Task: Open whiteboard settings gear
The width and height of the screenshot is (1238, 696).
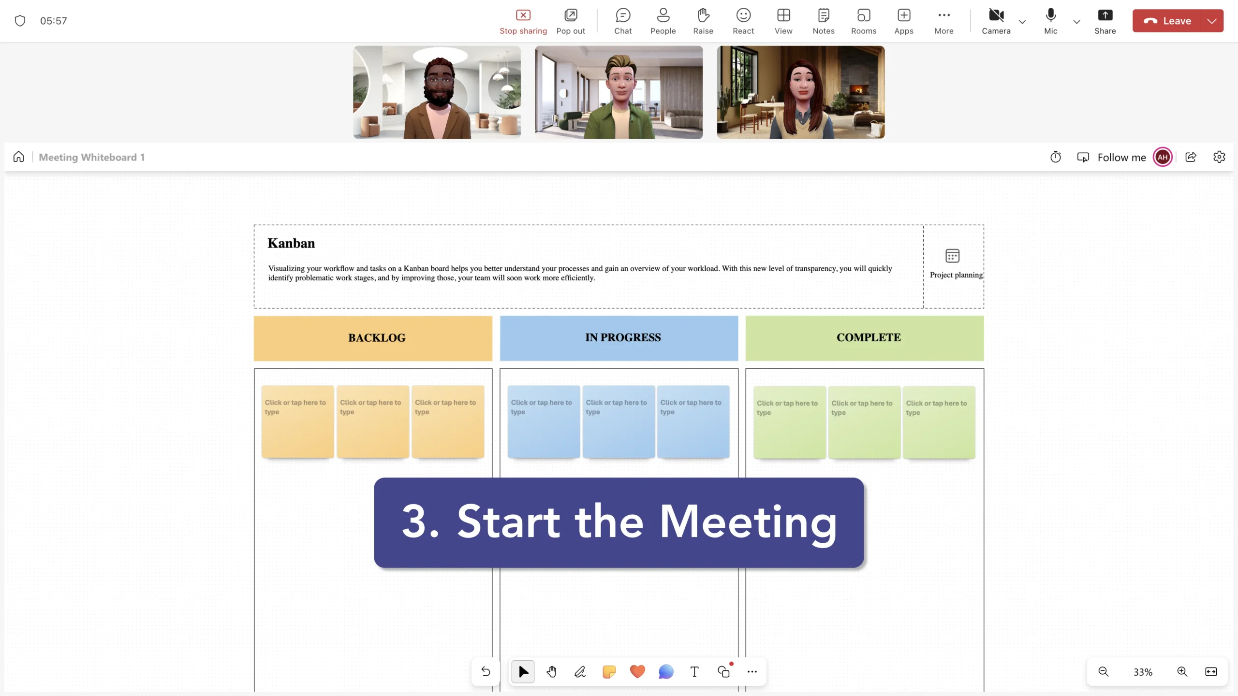Action: [1219, 157]
